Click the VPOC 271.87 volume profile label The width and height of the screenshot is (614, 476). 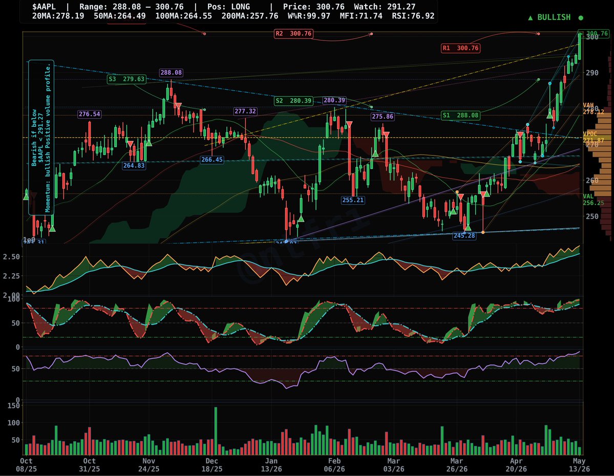(x=593, y=137)
